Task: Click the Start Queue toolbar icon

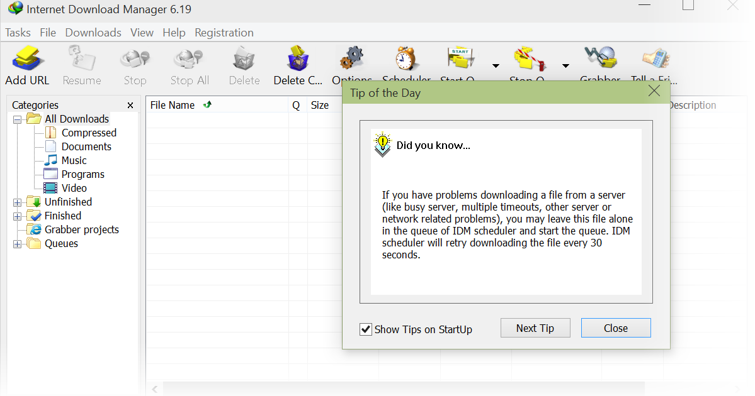Action: click(460, 58)
